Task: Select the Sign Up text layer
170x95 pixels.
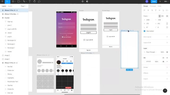Action: (14, 22)
